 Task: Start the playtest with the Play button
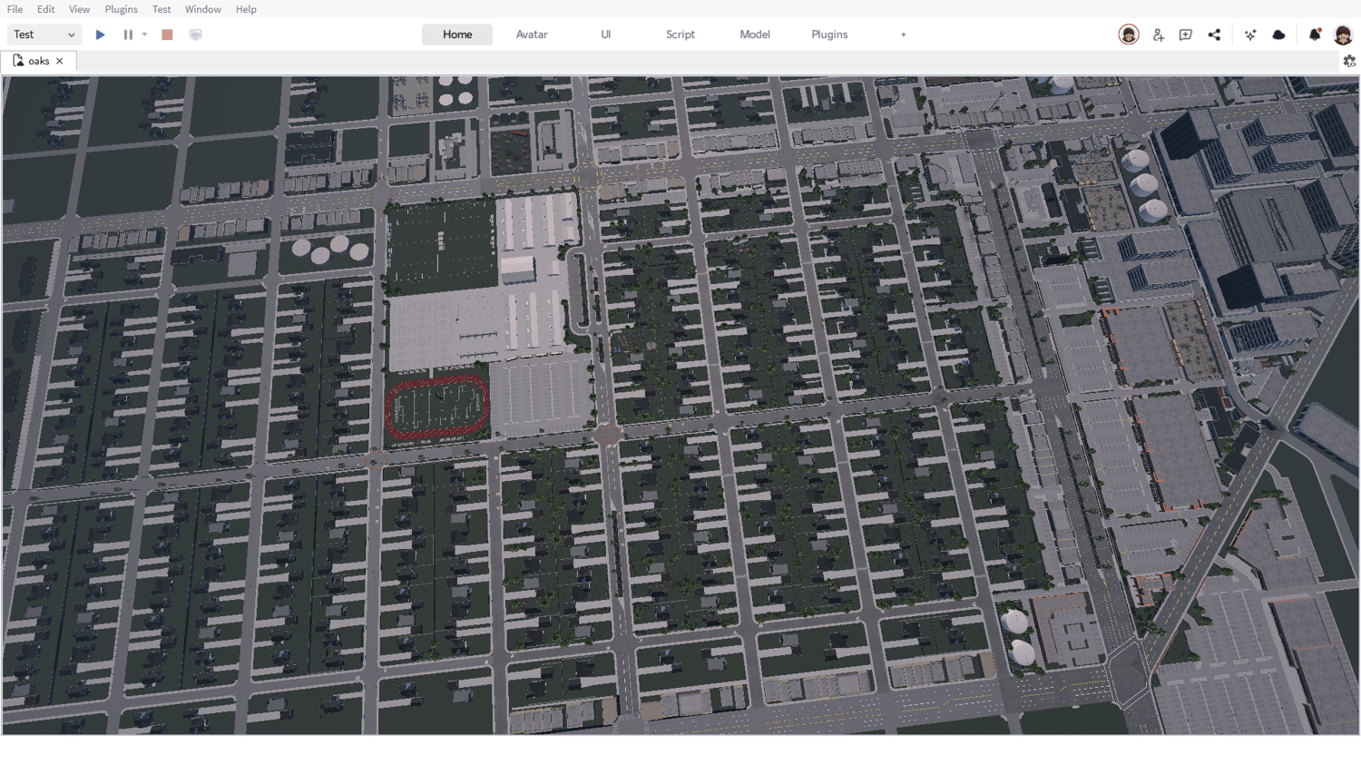[x=101, y=34]
